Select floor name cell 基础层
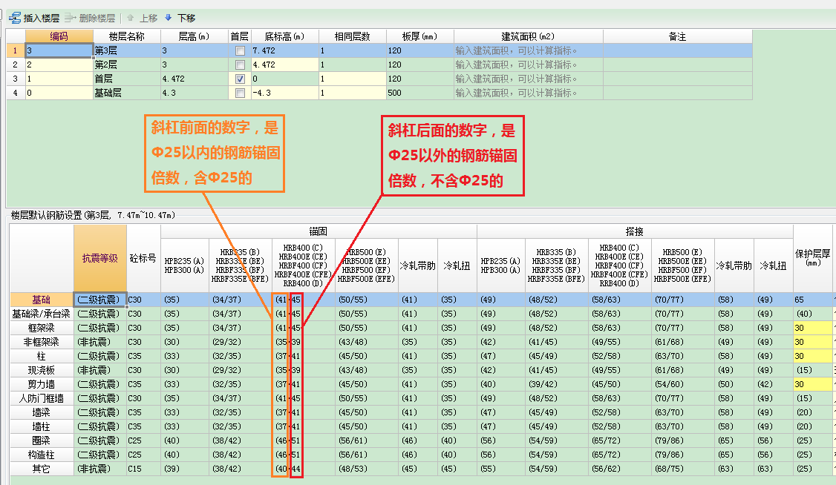Screen dimensions: 836x485 click(x=127, y=93)
